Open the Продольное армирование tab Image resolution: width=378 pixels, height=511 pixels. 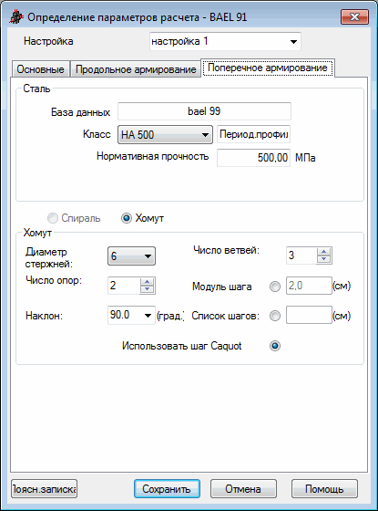point(136,69)
